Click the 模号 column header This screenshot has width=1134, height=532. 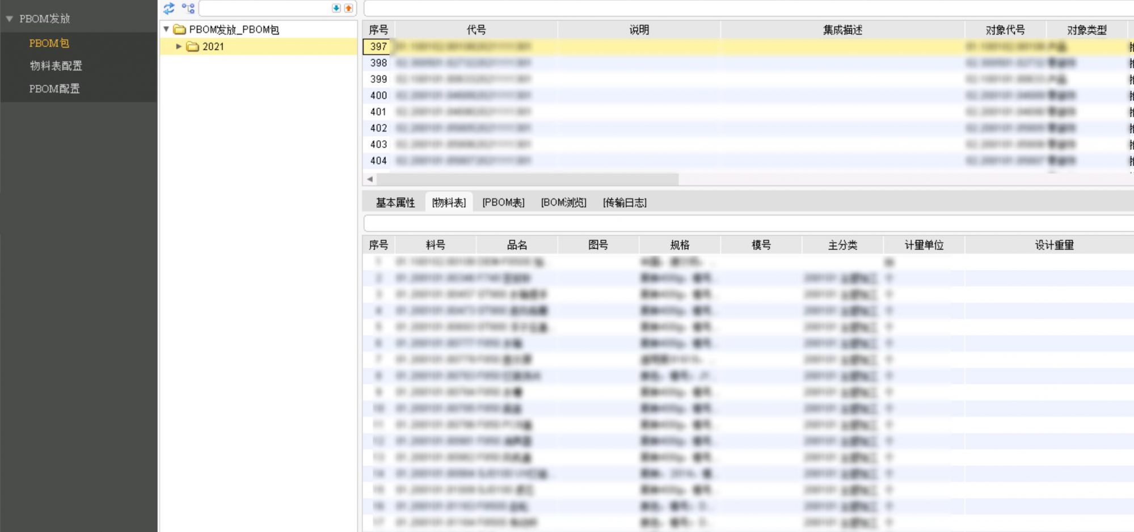tap(761, 245)
